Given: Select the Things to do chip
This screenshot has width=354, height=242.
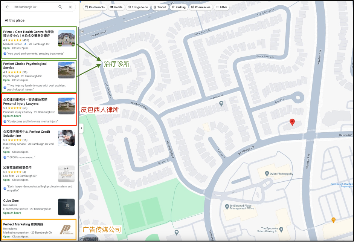Looking at the screenshot, I should 138,7.
